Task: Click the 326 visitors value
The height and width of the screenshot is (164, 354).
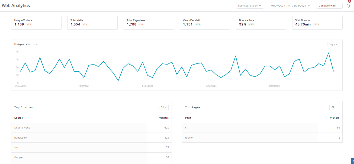Action: click(167, 138)
